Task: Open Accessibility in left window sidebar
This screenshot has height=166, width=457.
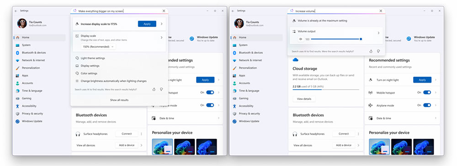Action: pyautogui.click(x=40, y=106)
